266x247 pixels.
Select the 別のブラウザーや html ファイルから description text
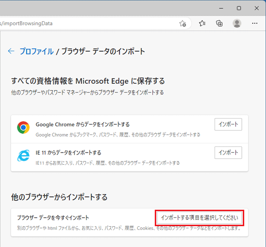click(129, 228)
